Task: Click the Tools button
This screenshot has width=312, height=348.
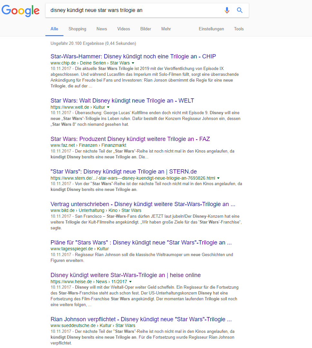Action: pos(239,29)
